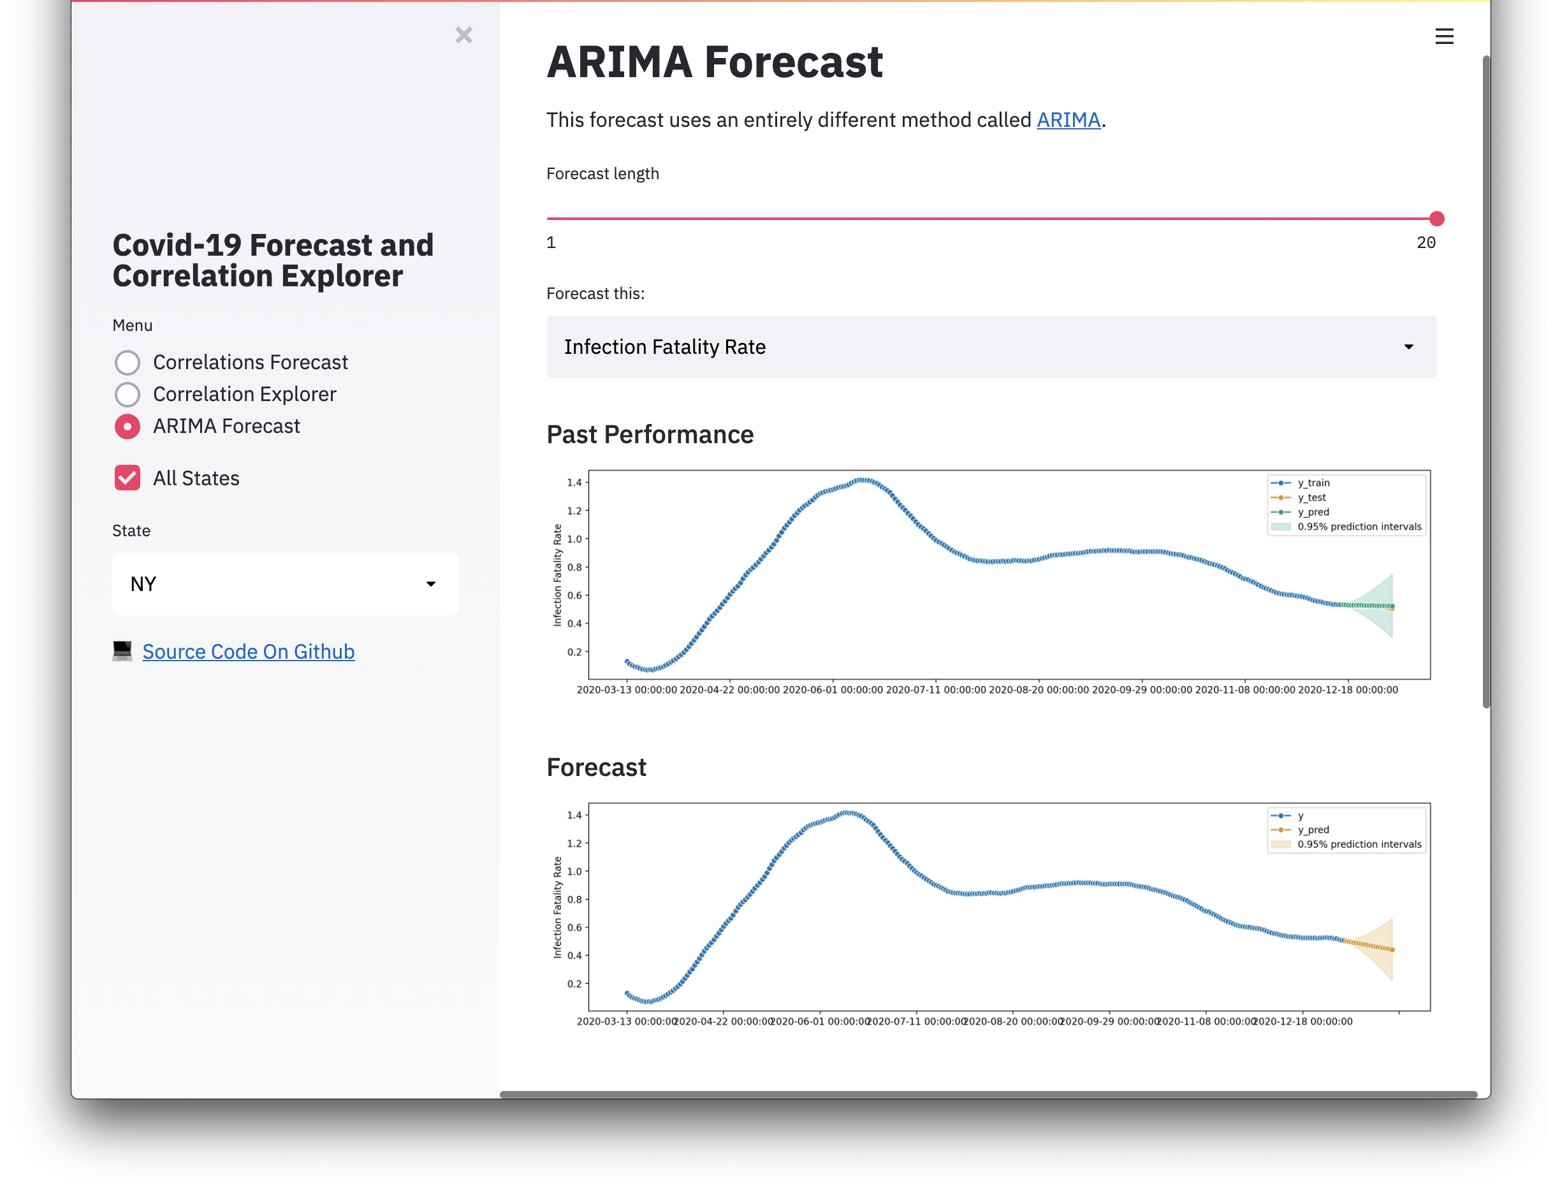Click the middle of the Forecast length slider track
Viewport: 1546px width, 1193px height.
[x=991, y=219]
